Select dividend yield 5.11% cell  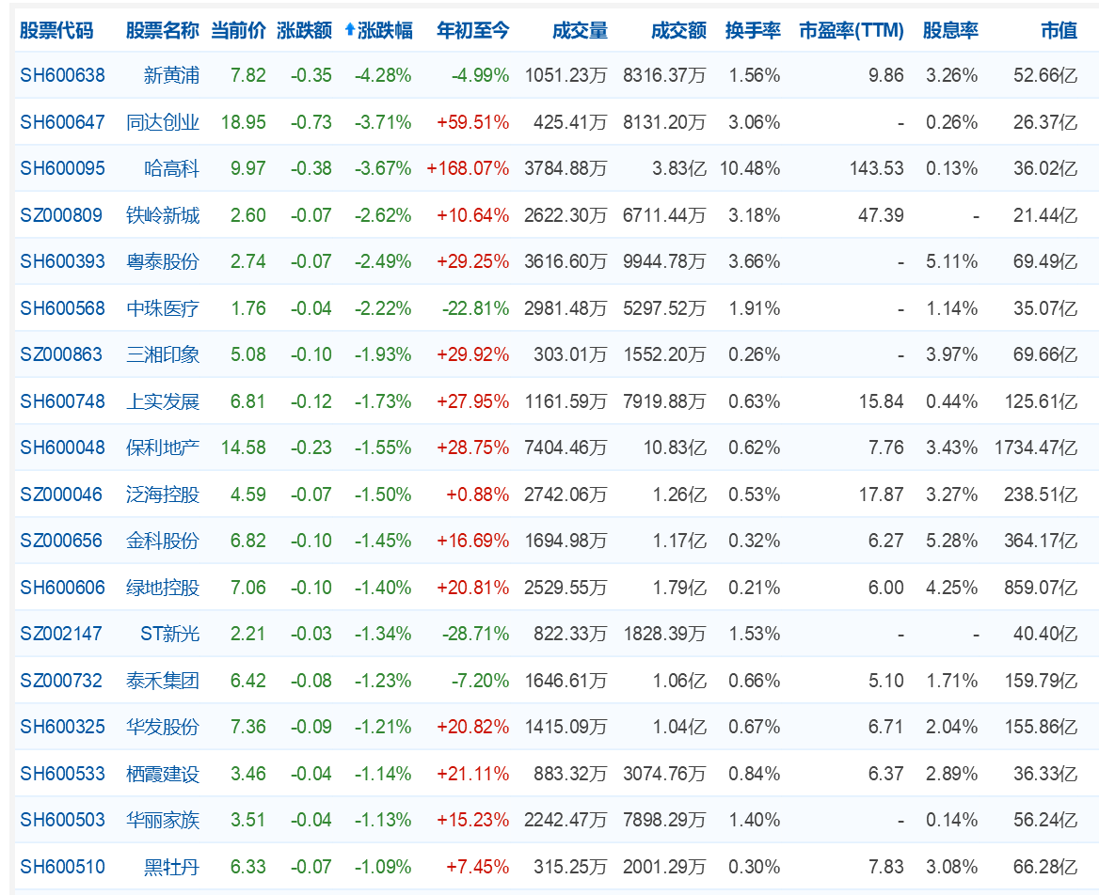(952, 261)
